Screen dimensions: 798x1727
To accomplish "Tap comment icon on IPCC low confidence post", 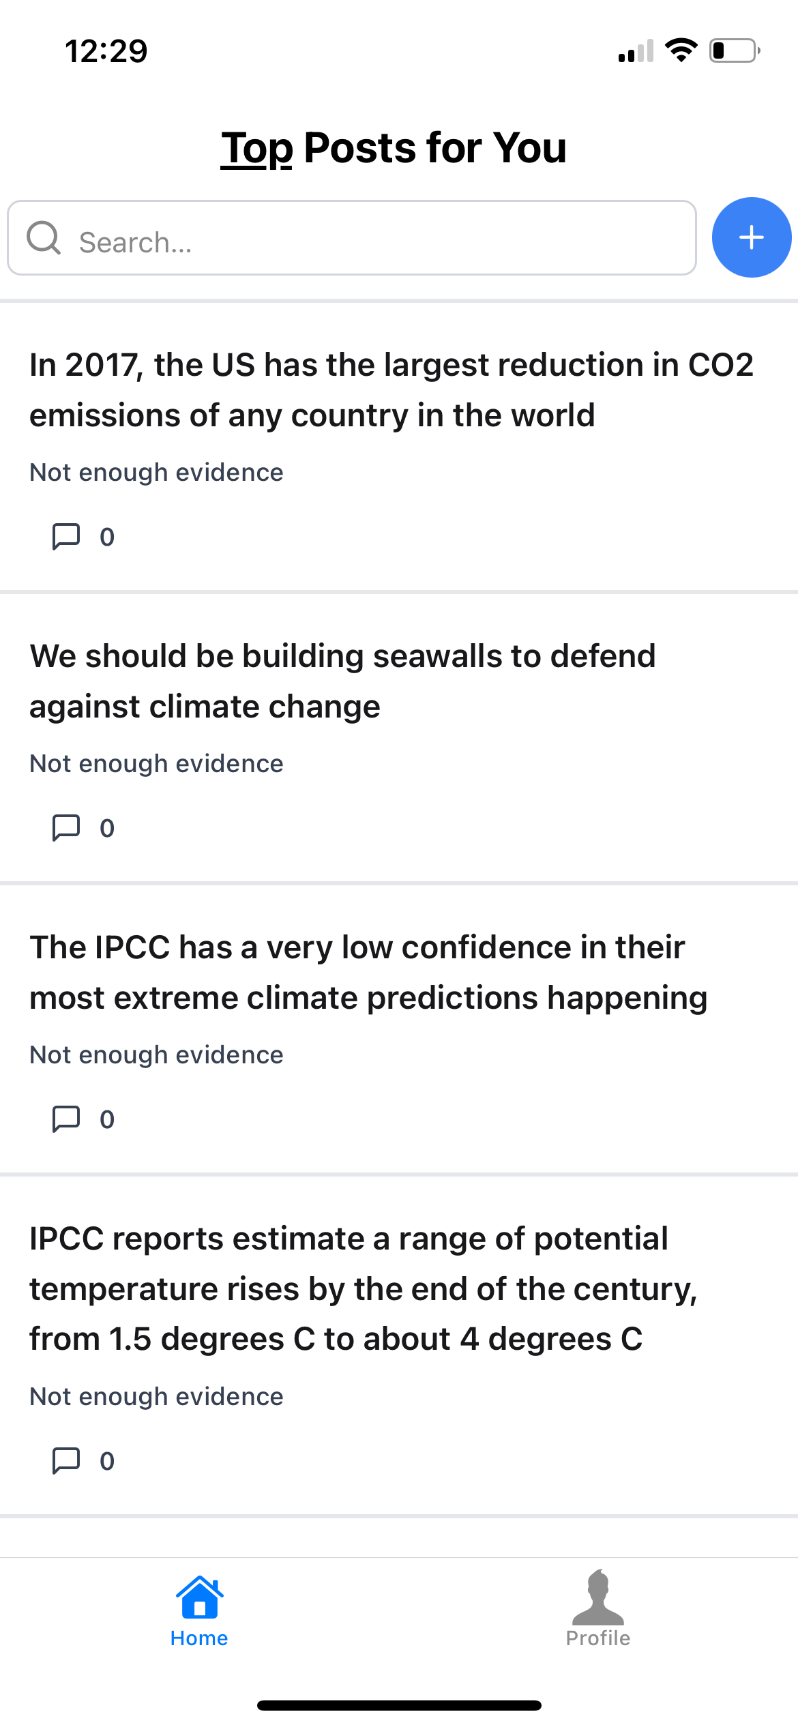I will click(66, 1119).
